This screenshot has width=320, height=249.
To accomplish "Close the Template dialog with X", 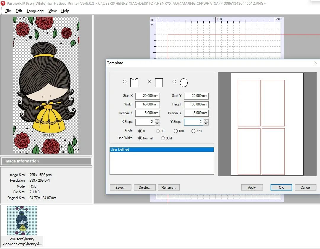I will click(315, 63).
